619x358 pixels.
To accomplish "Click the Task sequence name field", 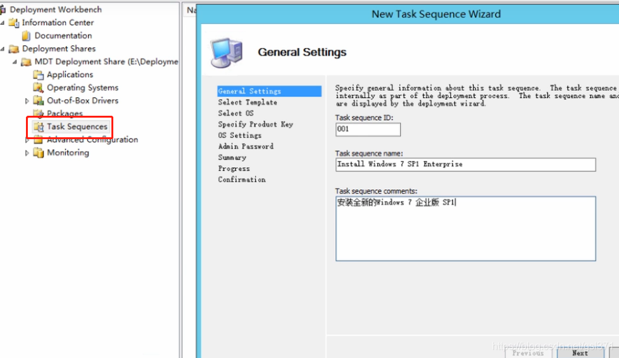I will coord(465,164).
